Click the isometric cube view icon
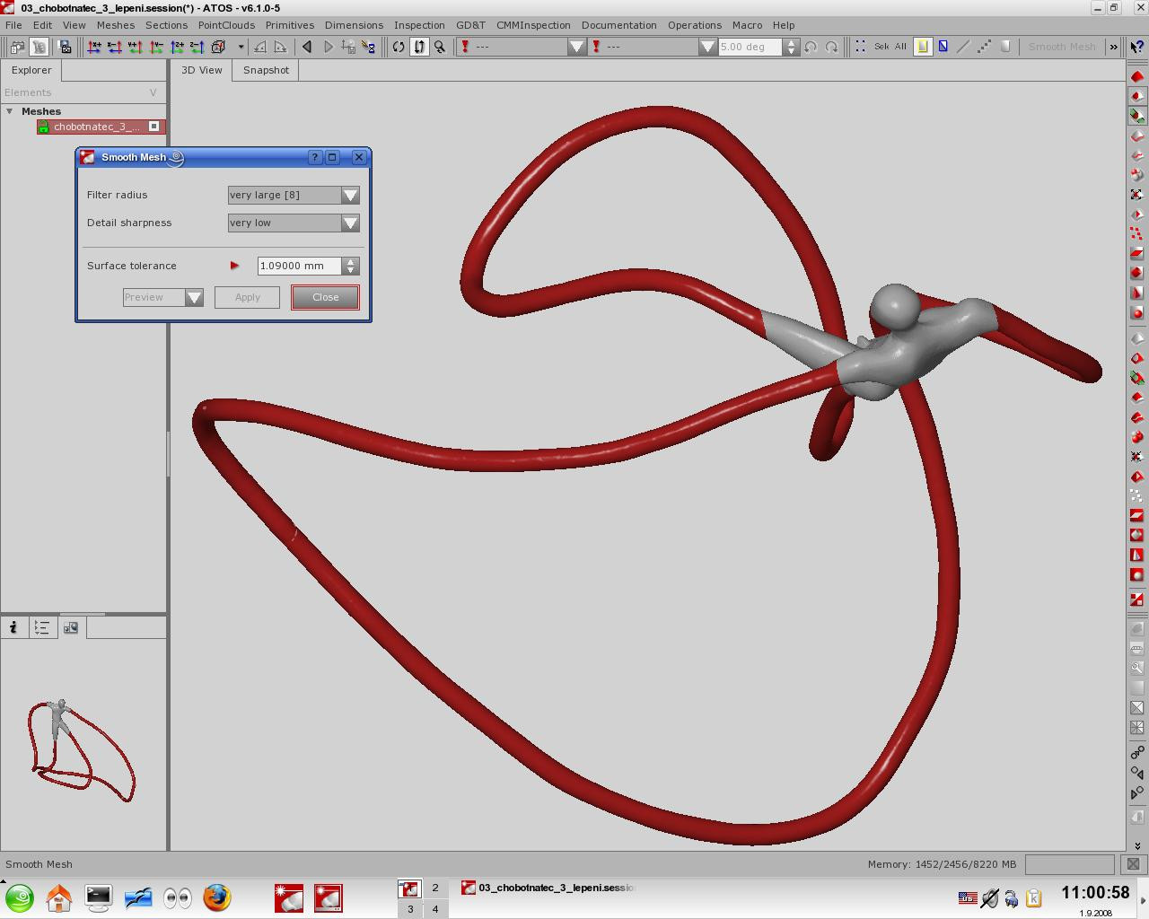1149x919 pixels. [x=218, y=47]
